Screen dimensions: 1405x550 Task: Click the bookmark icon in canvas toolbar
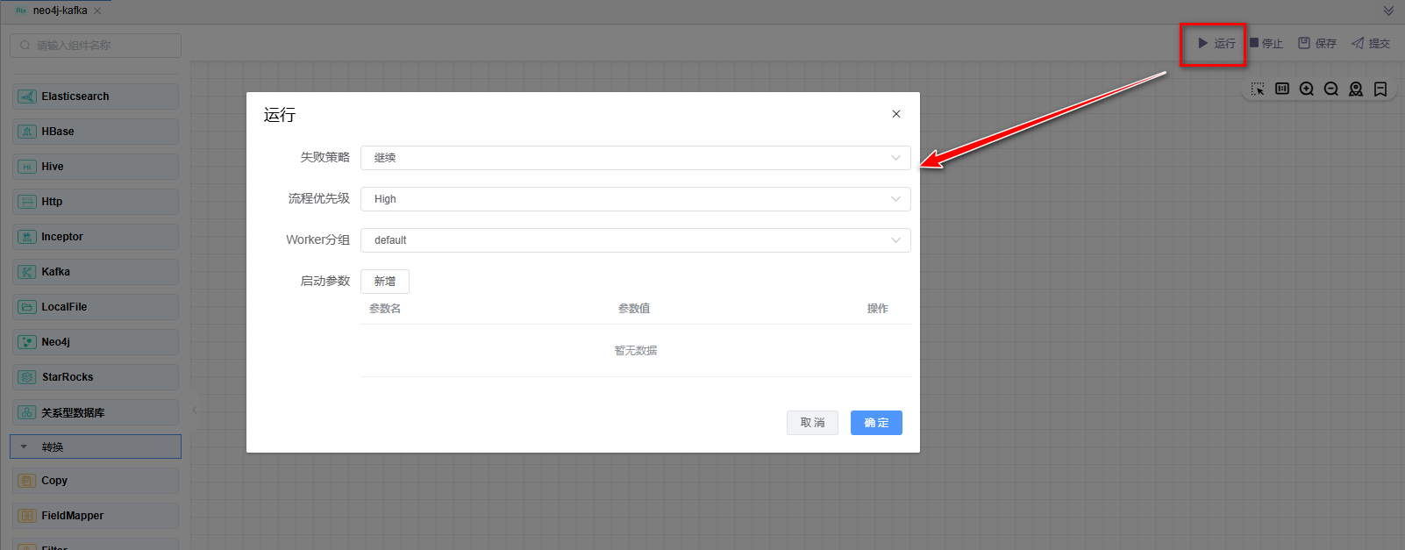pyautogui.click(x=1380, y=89)
